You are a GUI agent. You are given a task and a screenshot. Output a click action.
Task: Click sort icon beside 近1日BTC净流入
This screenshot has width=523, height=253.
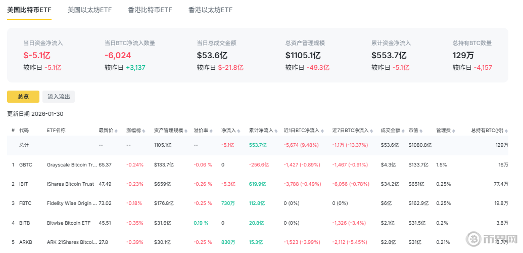pos(322,131)
